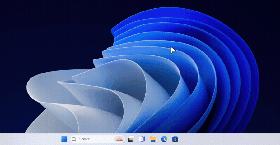This screenshot has height=145, width=280.
Task: Launch Microsoft Edge browser
Action: (x=164, y=139)
